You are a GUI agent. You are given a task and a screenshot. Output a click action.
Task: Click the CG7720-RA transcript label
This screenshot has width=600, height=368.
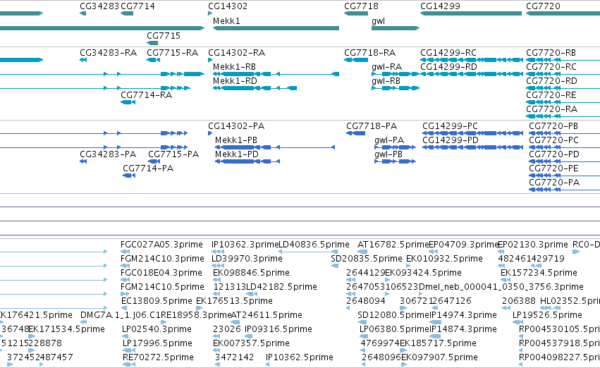point(551,109)
